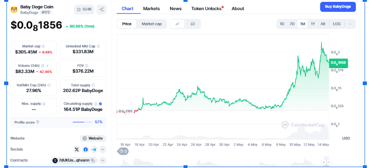The height and width of the screenshot is (168, 371).
Task: Open the X (Twitter) social link
Action: tap(77, 150)
